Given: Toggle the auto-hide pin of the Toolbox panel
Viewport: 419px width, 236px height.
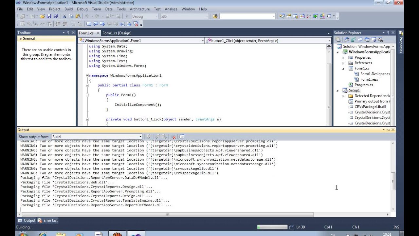Looking at the screenshot, I should pos(68,32).
